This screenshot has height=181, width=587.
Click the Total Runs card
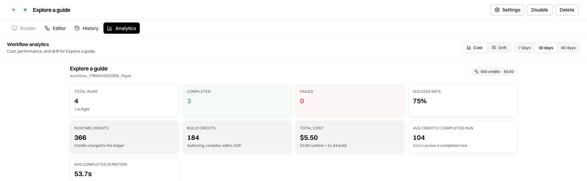[x=124, y=100]
